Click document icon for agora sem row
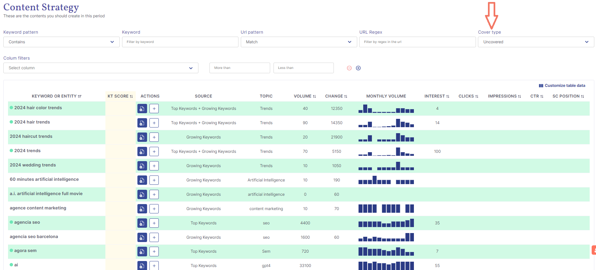Screen dimensions: 596x270 point(142,251)
